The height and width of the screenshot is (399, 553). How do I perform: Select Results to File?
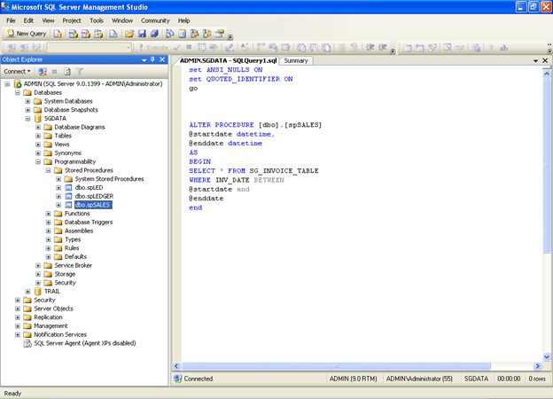tap(326, 47)
